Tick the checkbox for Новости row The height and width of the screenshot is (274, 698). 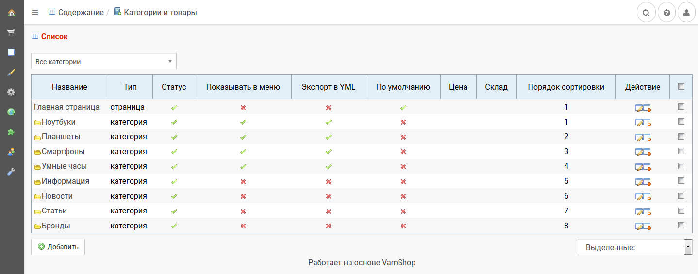(x=681, y=196)
